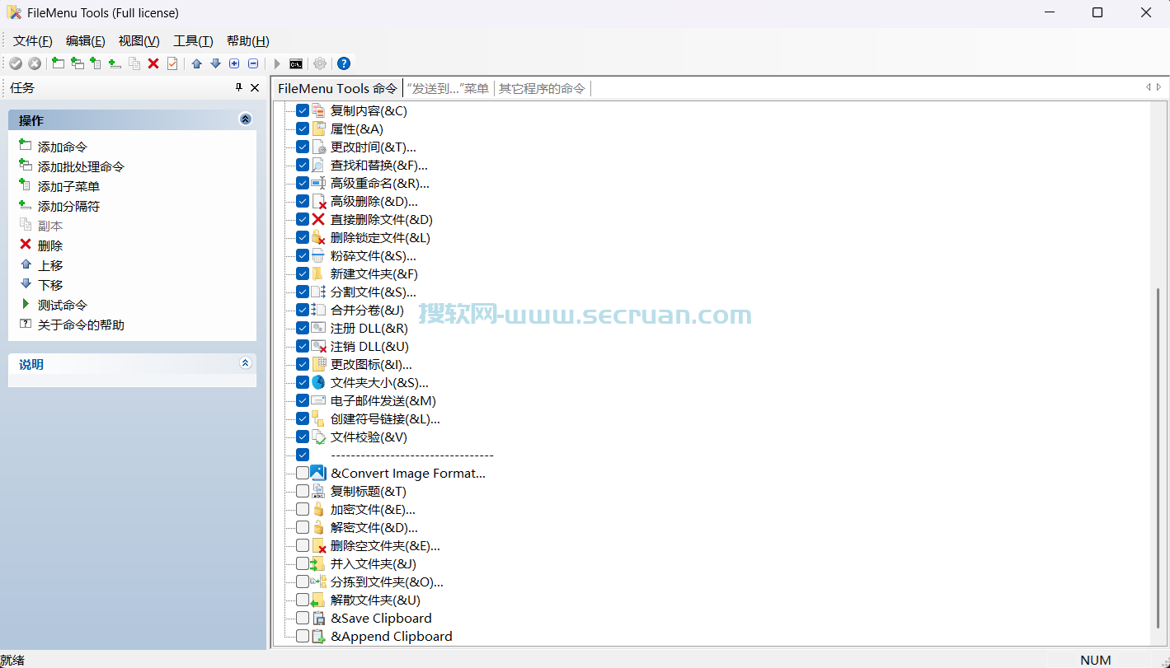1170x668 pixels.
Task: Click the gray cancel X toolbar icon
Action: click(x=35, y=63)
